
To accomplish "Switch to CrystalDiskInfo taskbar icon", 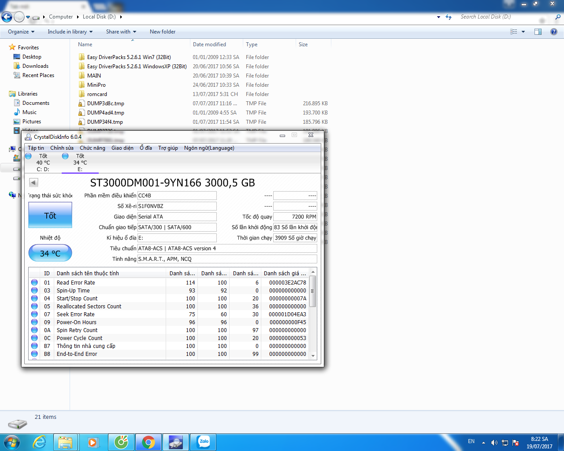I will pyautogui.click(x=176, y=442).
